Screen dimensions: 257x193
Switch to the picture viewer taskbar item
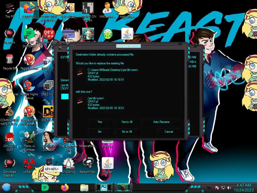tap(104, 187)
